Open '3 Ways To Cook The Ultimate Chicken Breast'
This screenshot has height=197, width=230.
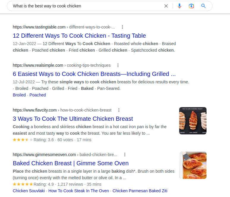click(x=73, y=119)
